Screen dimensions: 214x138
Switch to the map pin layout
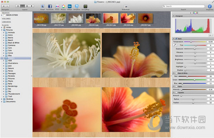[x=32, y=6]
